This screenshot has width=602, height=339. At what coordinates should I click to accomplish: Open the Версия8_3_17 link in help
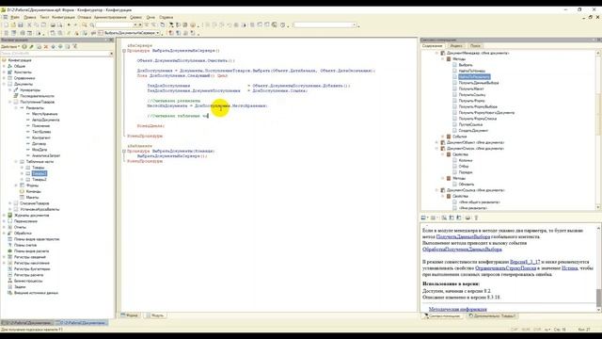(525, 262)
